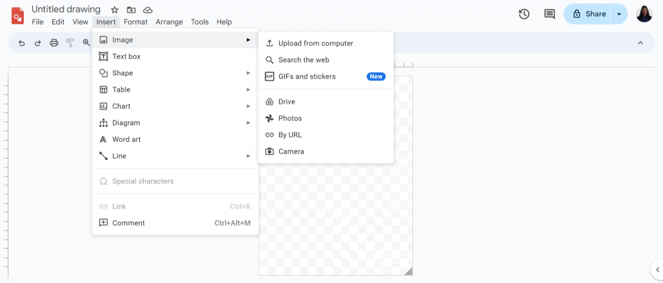The image size is (663, 283).
Task: Click the Image menu item icon
Action: pyautogui.click(x=103, y=40)
